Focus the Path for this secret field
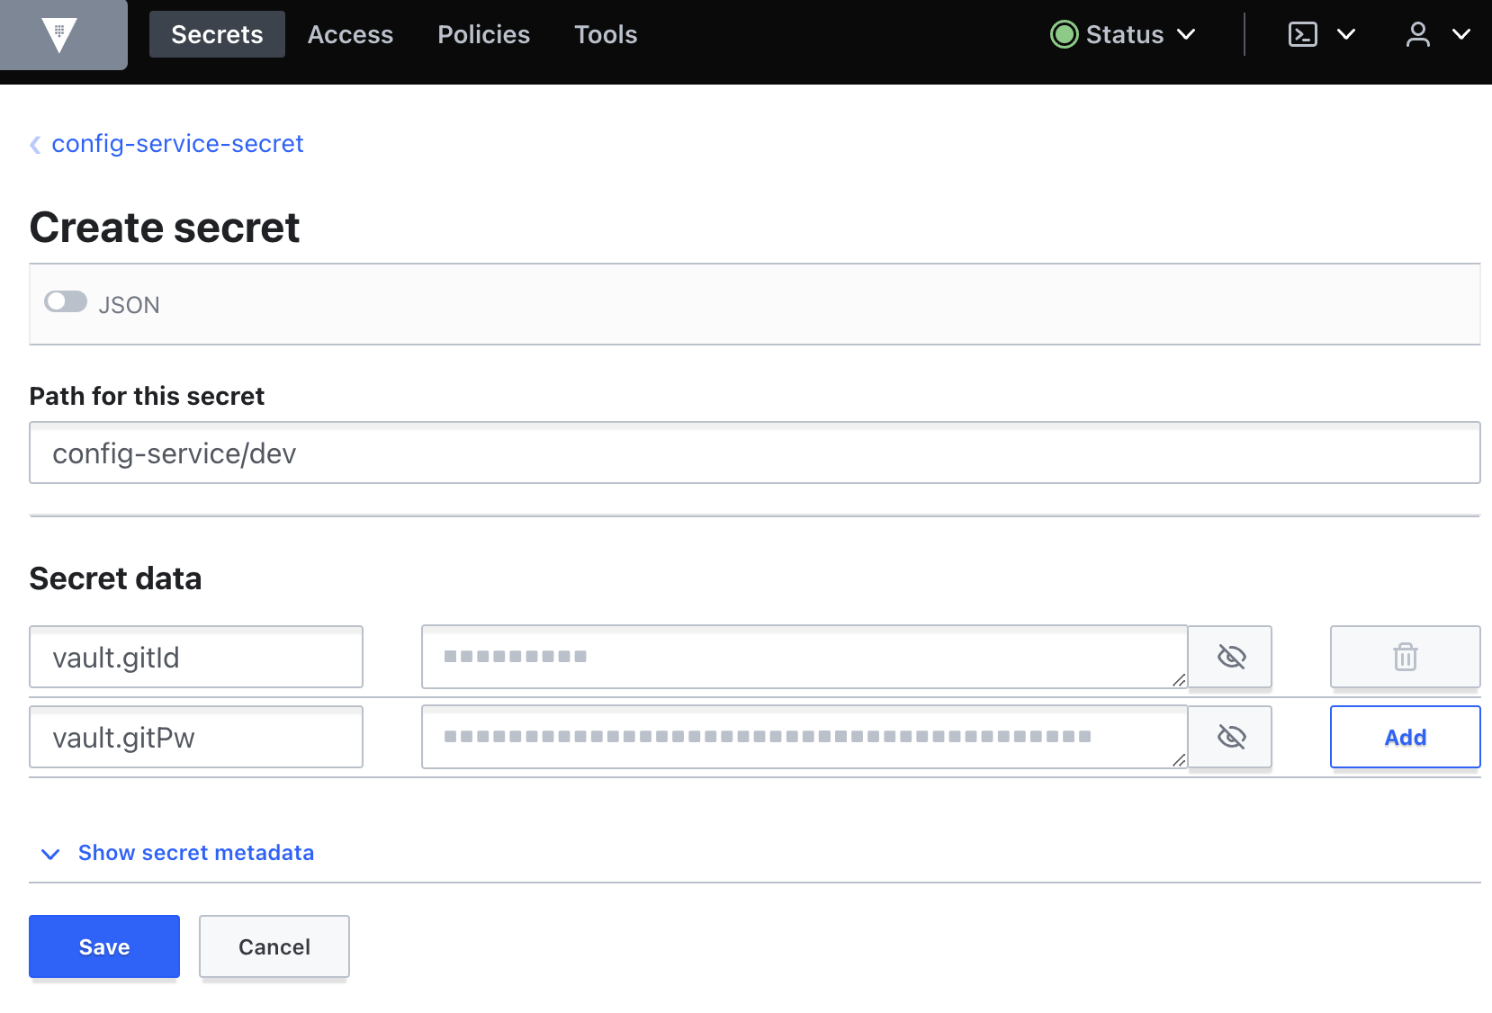 (754, 453)
